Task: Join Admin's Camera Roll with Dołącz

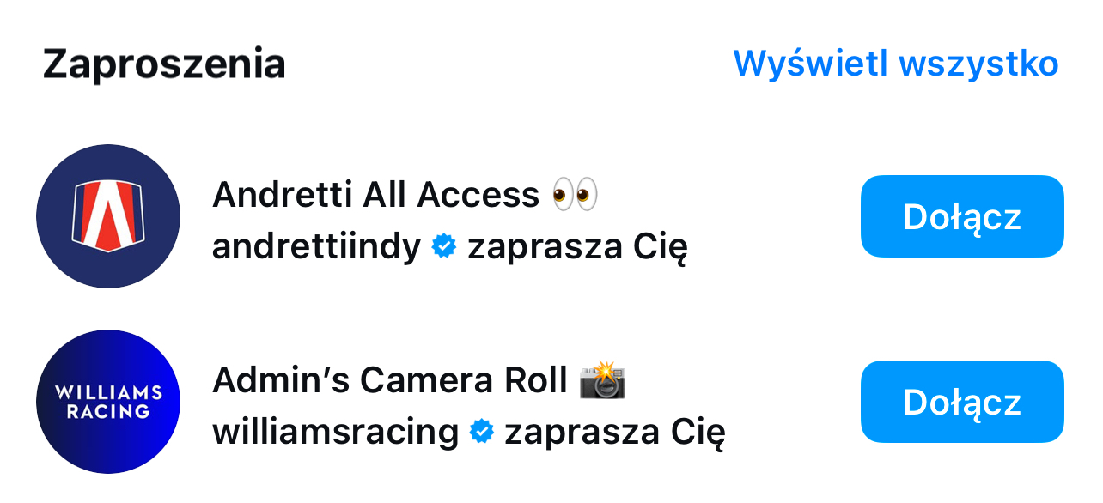Action: (x=962, y=402)
